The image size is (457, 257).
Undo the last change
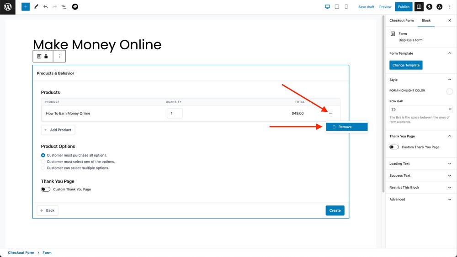[x=45, y=7]
